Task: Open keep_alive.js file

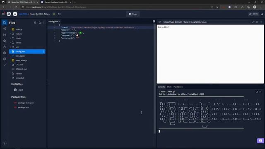Action: point(21,60)
